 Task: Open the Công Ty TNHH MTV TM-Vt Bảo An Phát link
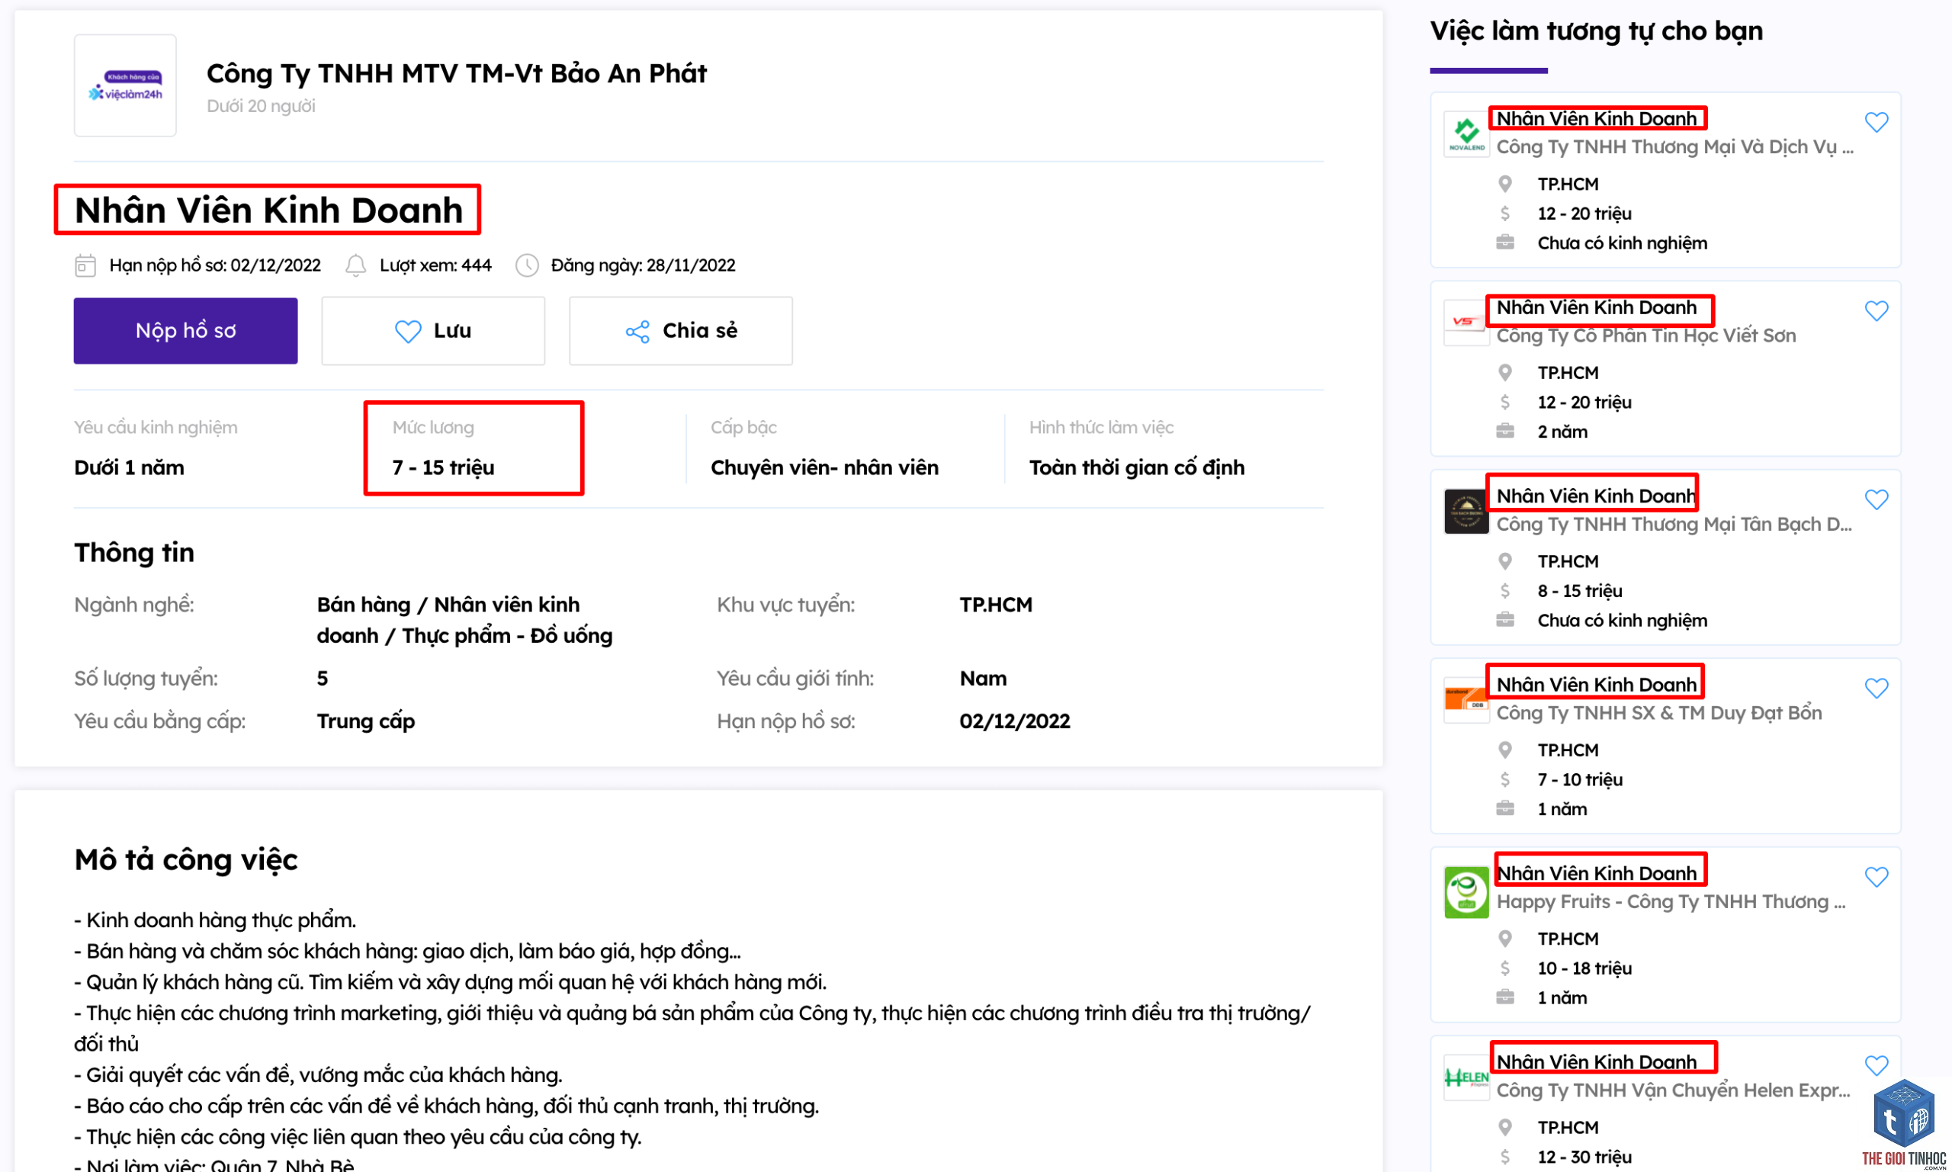457,73
